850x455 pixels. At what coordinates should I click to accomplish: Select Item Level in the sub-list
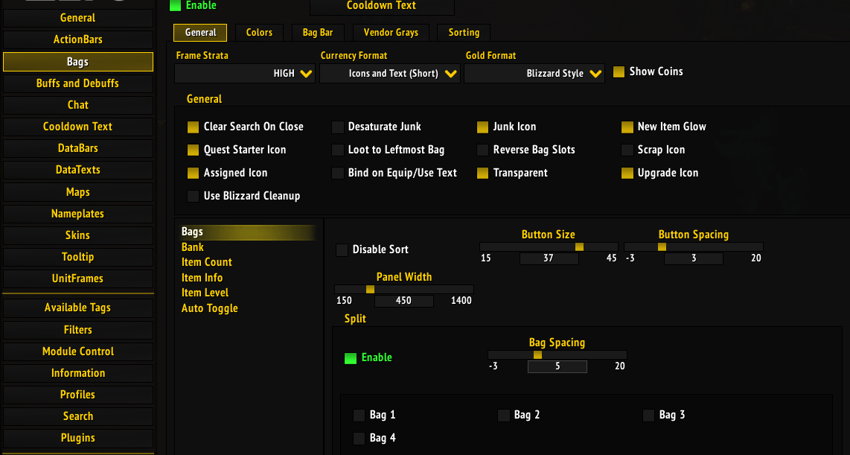[205, 293]
